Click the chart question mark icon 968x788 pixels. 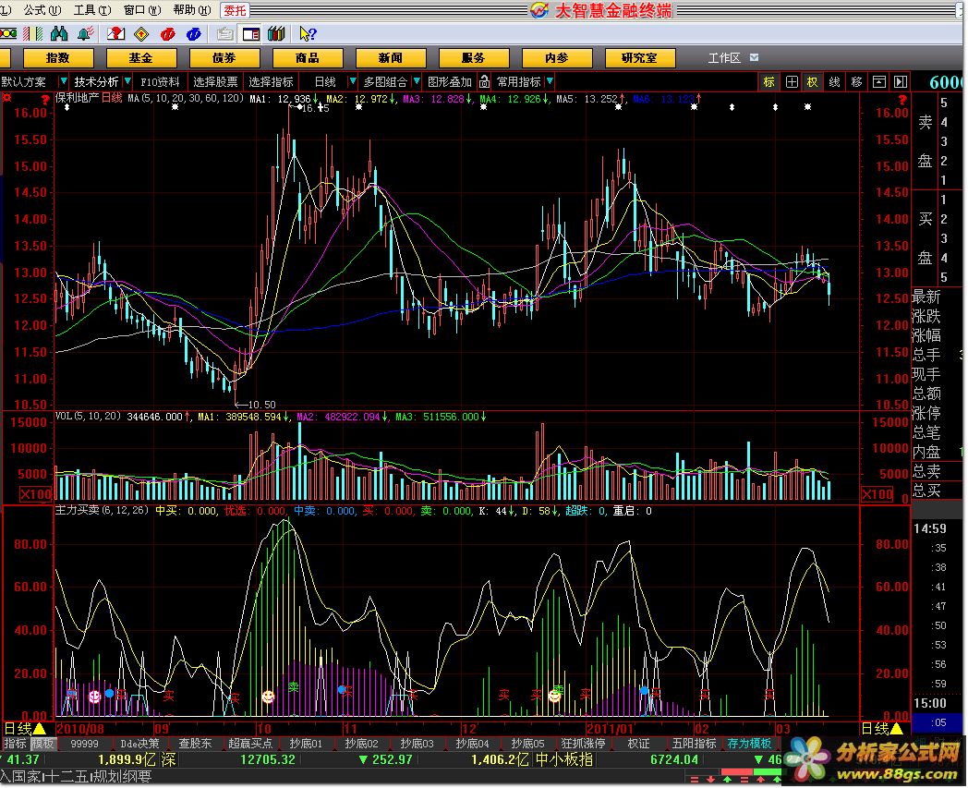(x=115, y=34)
